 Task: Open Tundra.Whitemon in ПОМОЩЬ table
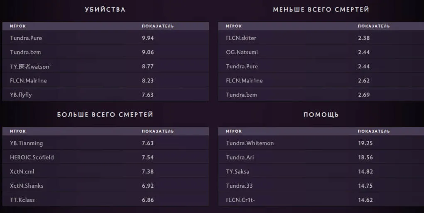tap(250, 143)
